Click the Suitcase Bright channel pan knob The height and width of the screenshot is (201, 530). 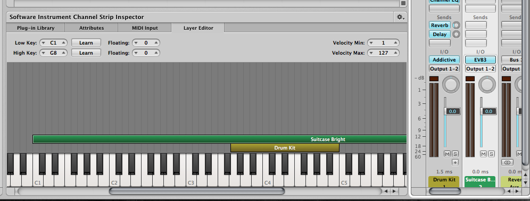[x=487, y=84]
